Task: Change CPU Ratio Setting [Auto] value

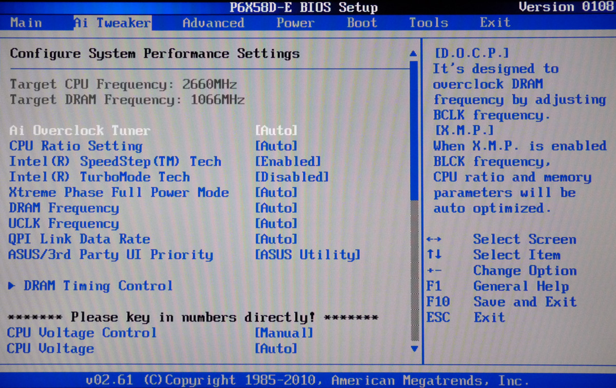Action: pos(276,146)
